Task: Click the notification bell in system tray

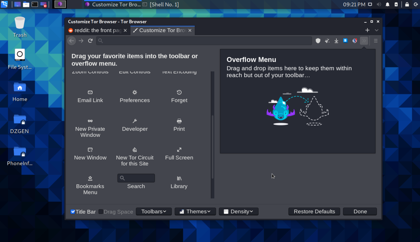Action: [387, 5]
